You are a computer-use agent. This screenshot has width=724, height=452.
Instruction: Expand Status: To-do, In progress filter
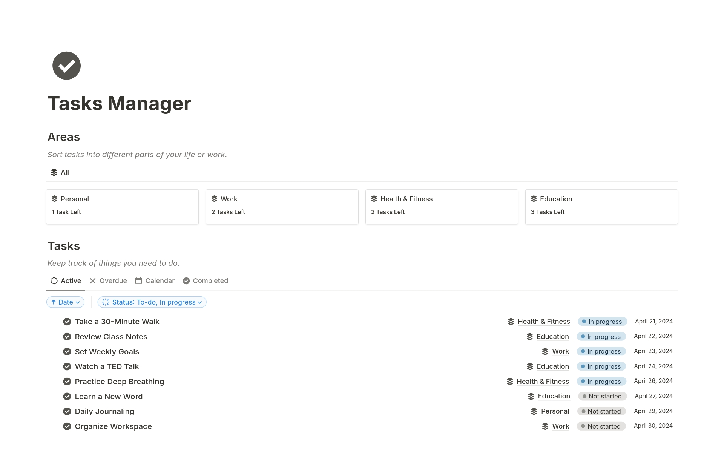pyautogui.click(x=152, y=302)
